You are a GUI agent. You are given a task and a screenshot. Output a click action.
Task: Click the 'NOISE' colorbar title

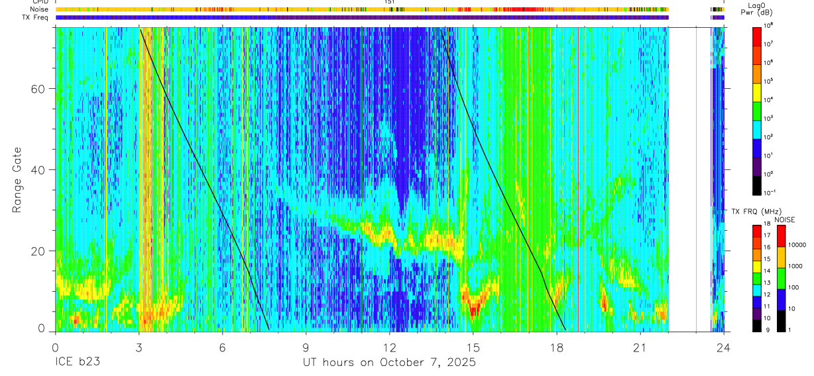[784, 219]
